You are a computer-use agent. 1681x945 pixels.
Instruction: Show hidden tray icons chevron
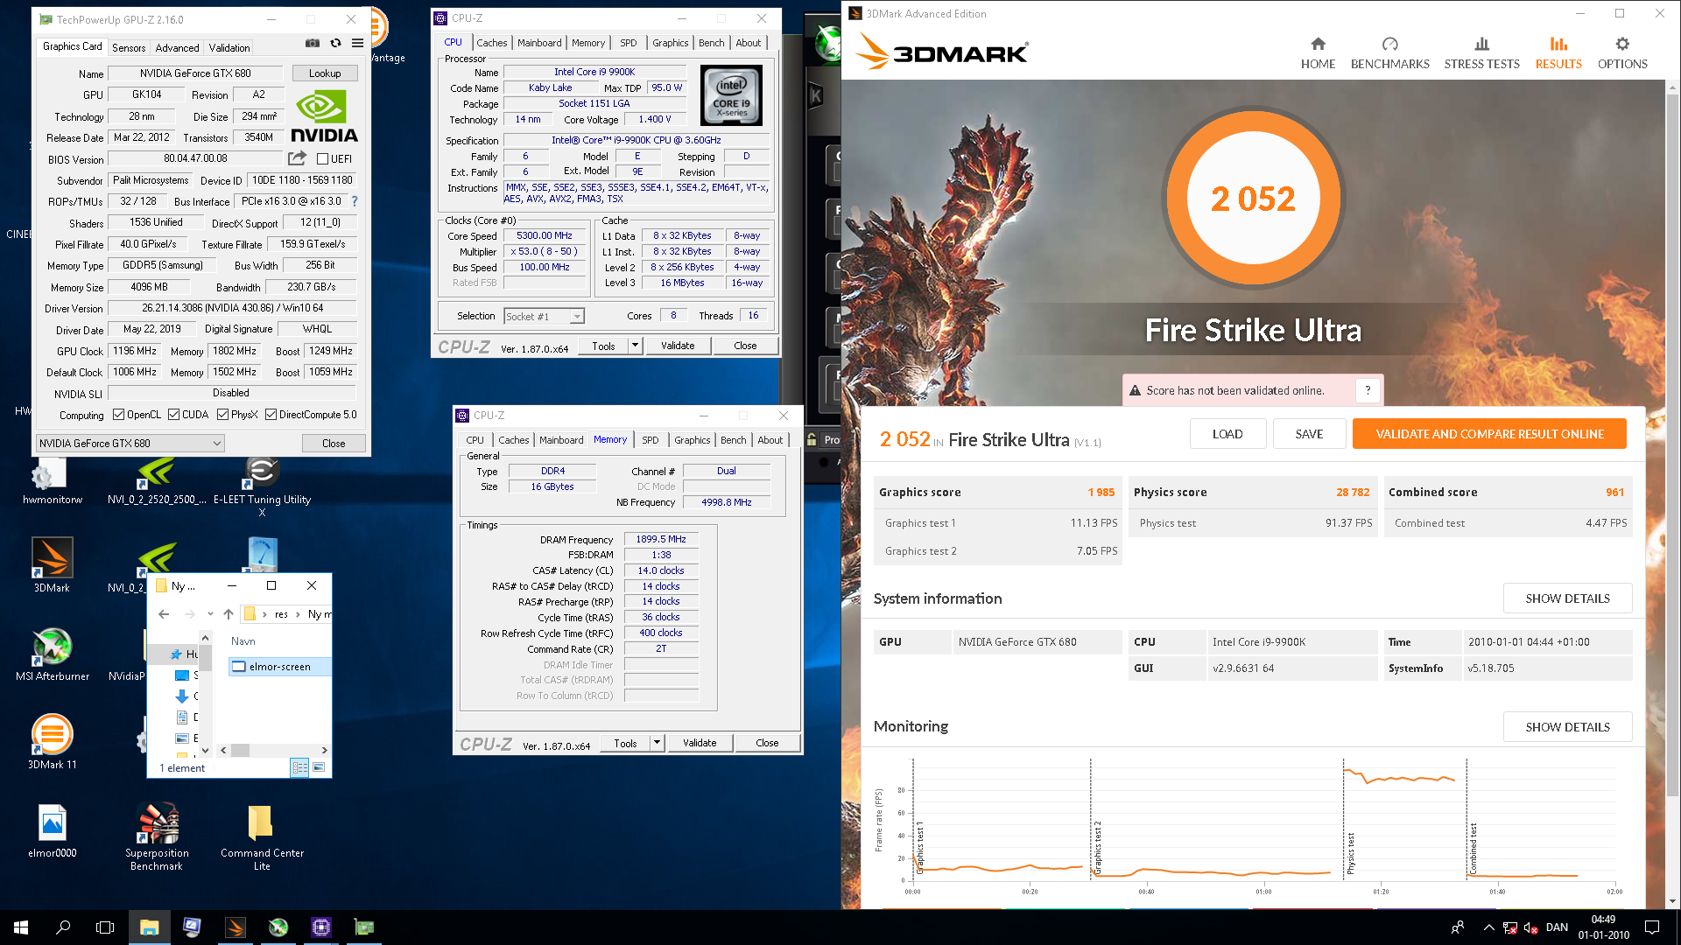pos(1488,927)
